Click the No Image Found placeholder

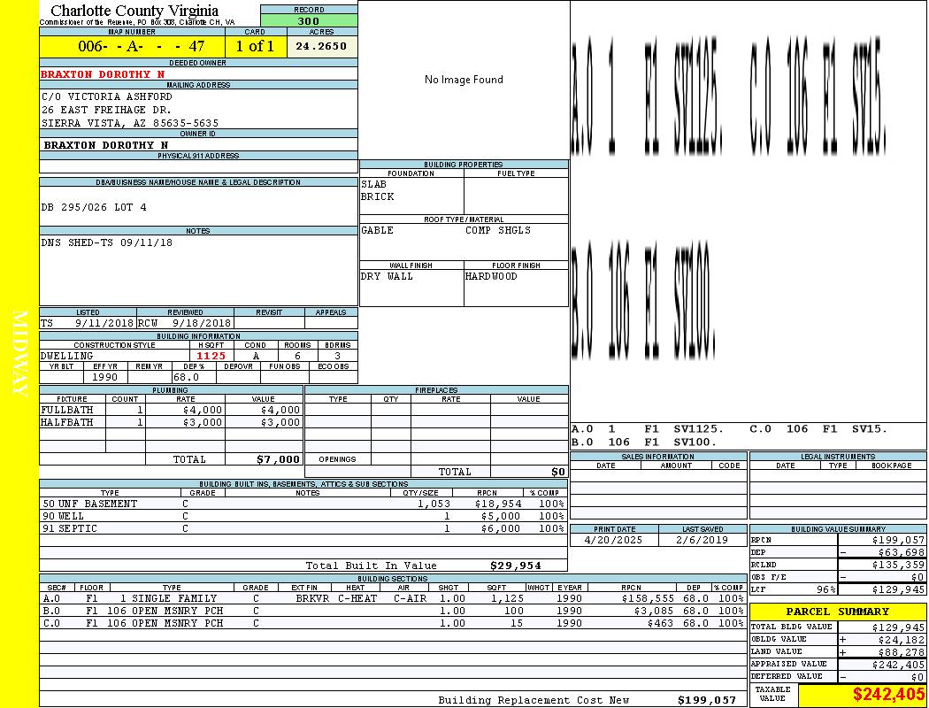tap(464, 80)
